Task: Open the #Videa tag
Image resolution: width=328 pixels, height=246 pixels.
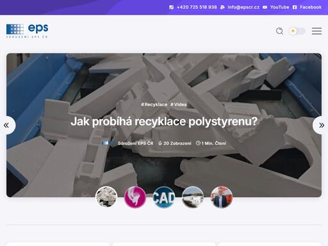Action: coord(179,104)
